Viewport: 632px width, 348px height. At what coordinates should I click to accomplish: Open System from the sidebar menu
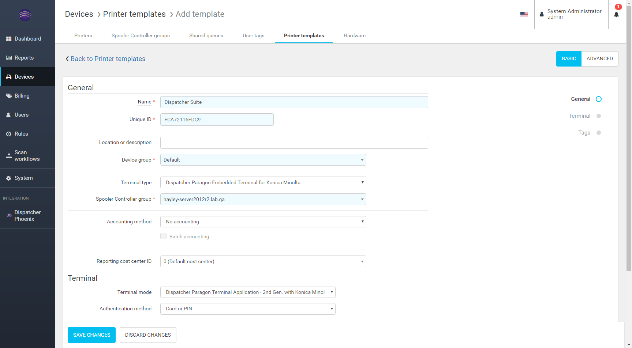[27, 178]
